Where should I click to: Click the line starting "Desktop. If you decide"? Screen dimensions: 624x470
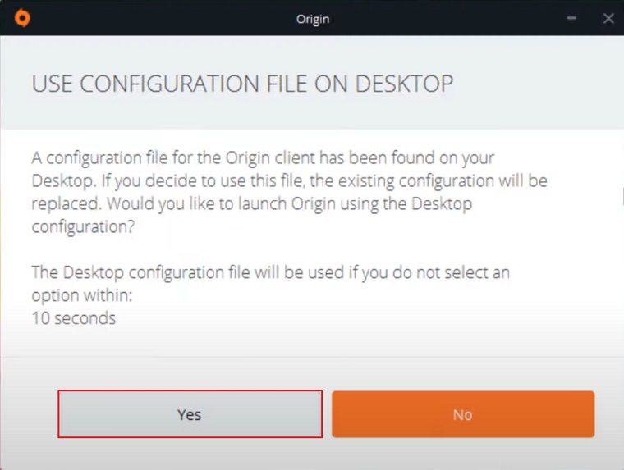(x=289, y=180)
